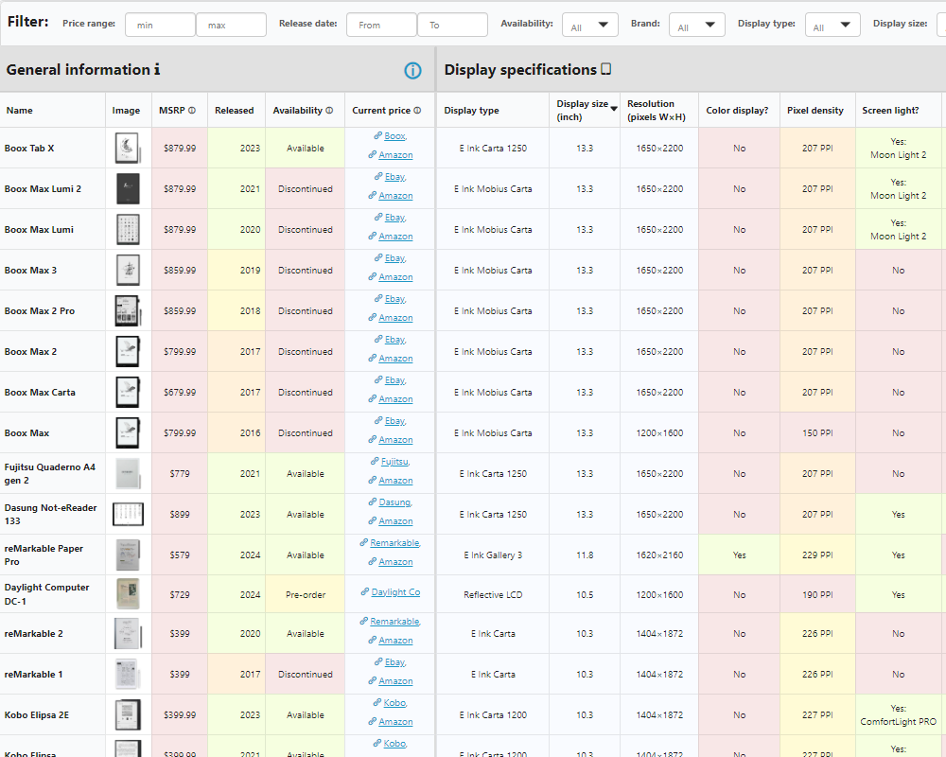Open the Brand filter dropdown
946x757 pixels.
click(696, 26)
